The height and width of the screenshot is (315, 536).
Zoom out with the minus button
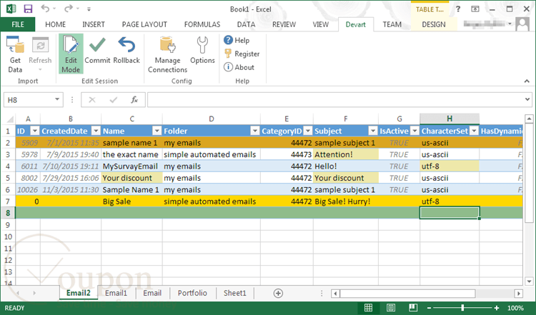coord(429,308)
